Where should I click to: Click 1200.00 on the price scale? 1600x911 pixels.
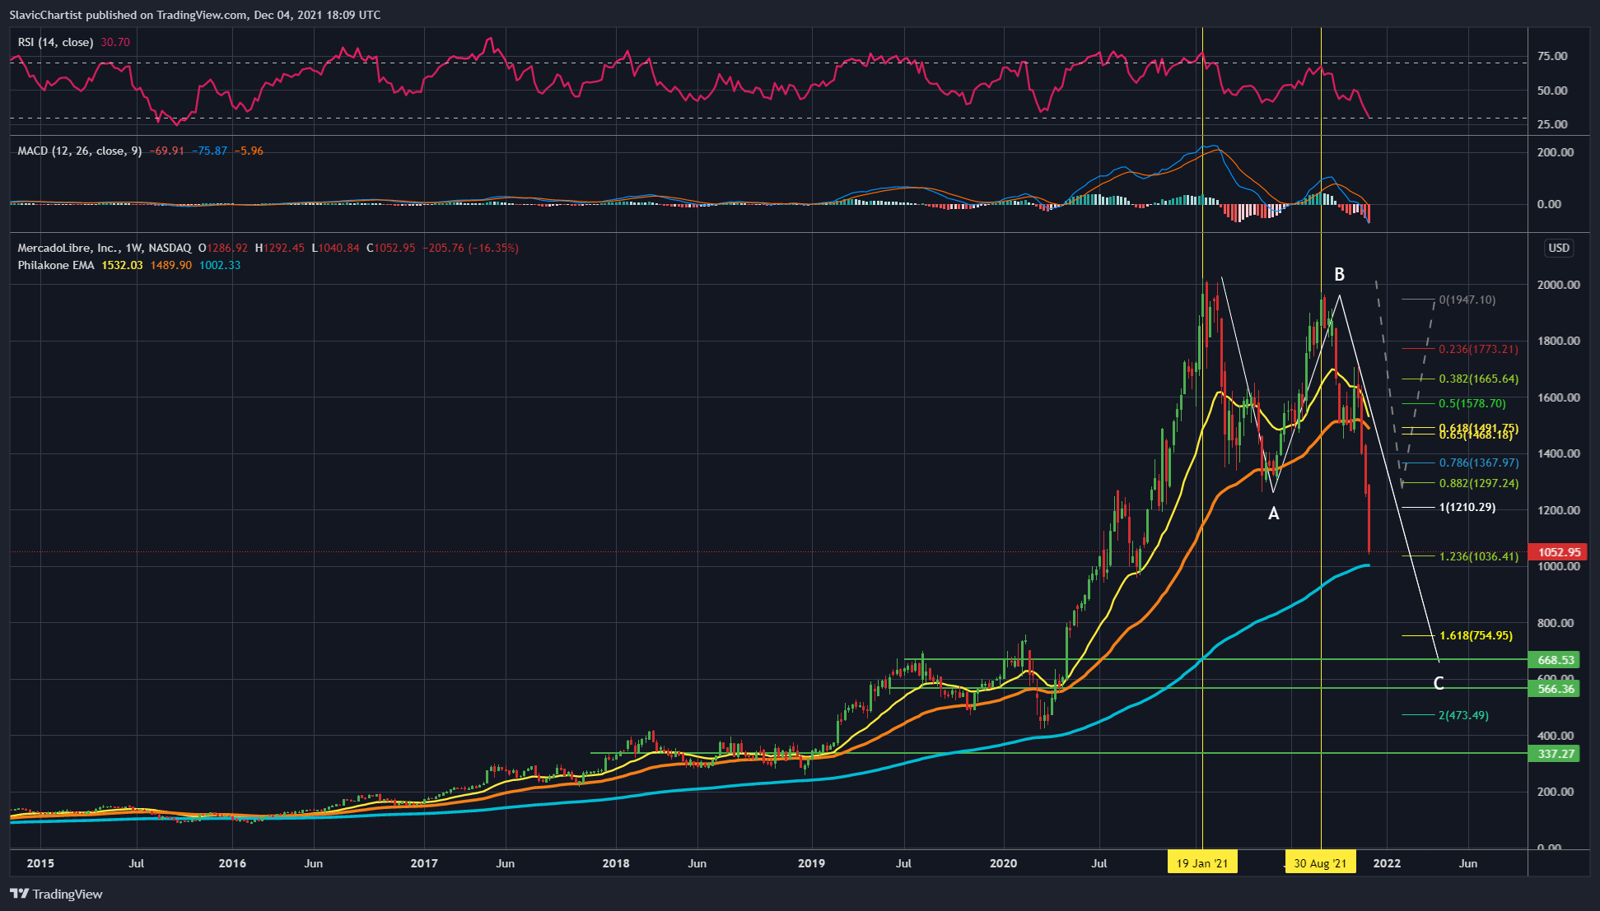point(1558,510)
